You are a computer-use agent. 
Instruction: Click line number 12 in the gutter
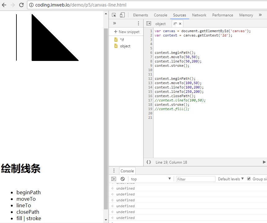(x=150, y=79)
